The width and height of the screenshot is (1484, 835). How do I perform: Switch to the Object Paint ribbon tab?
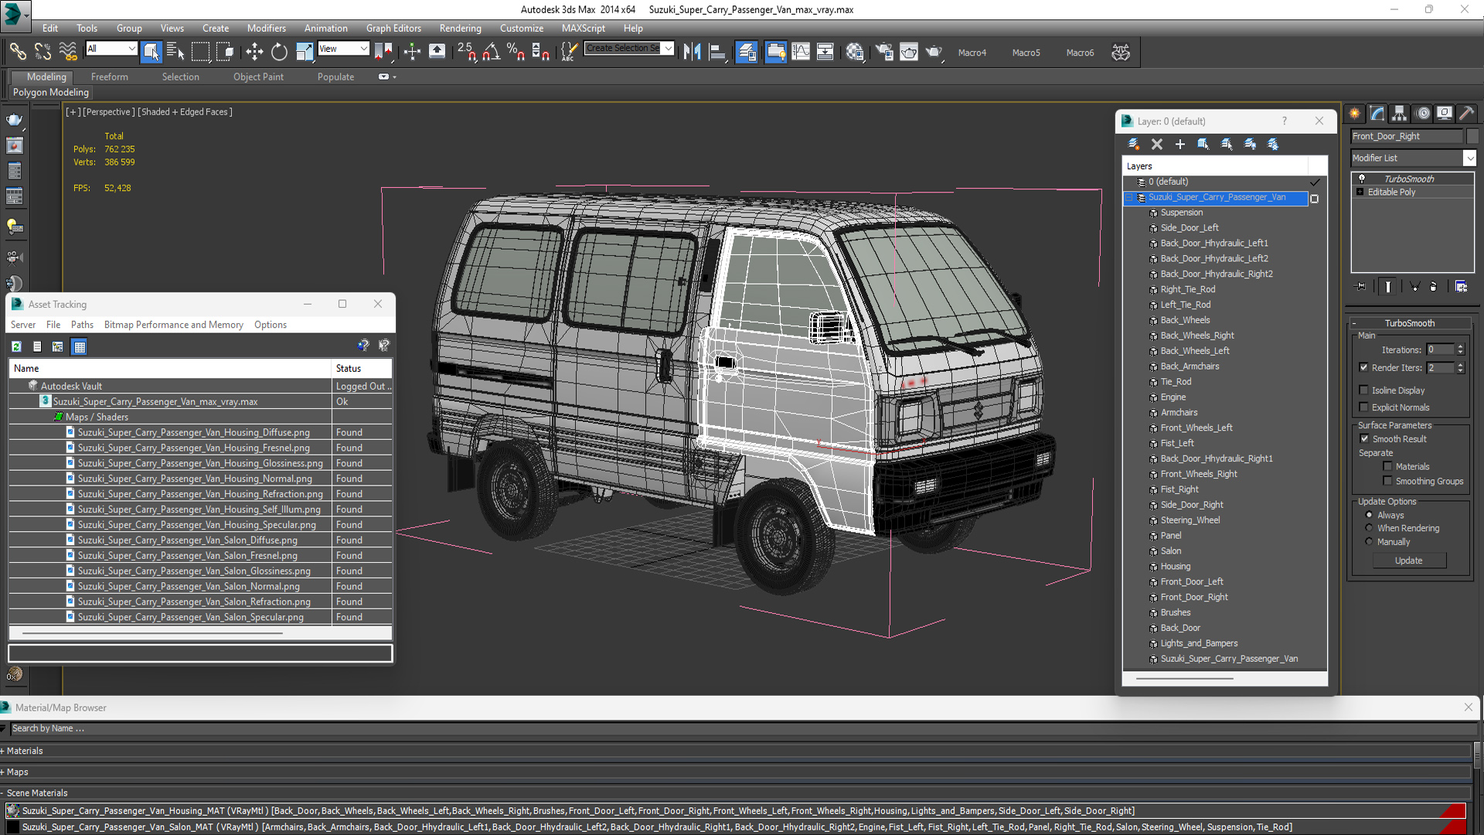click(x=258, y=77)
